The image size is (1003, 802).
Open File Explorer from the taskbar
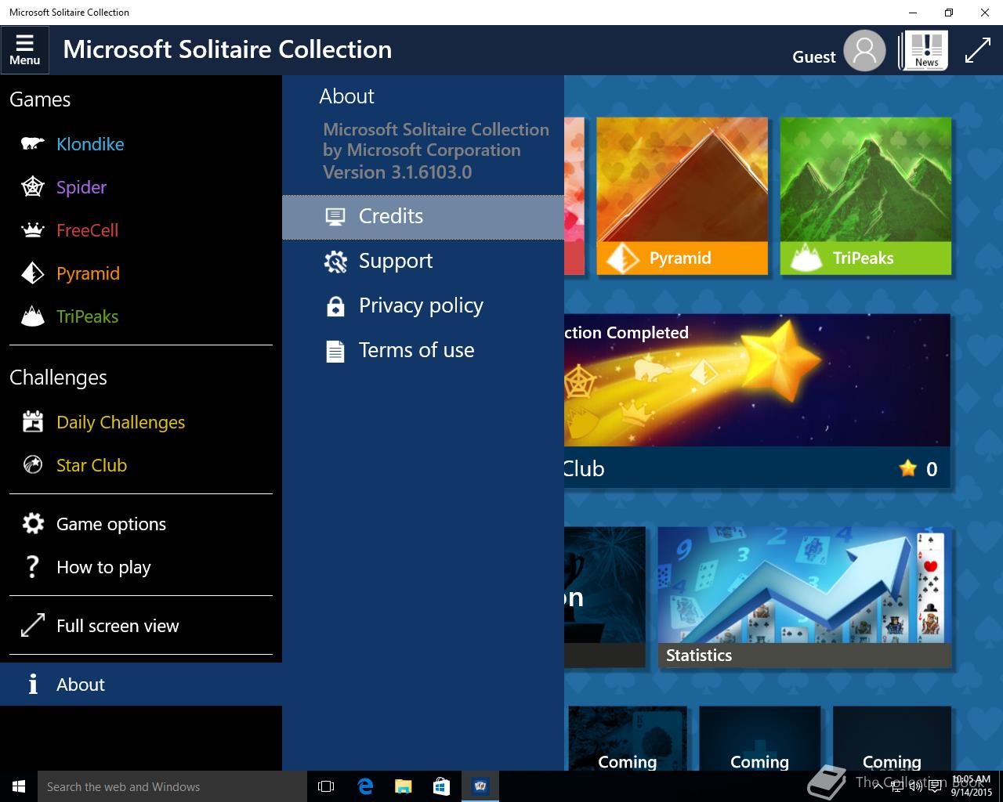click(404, 786)
